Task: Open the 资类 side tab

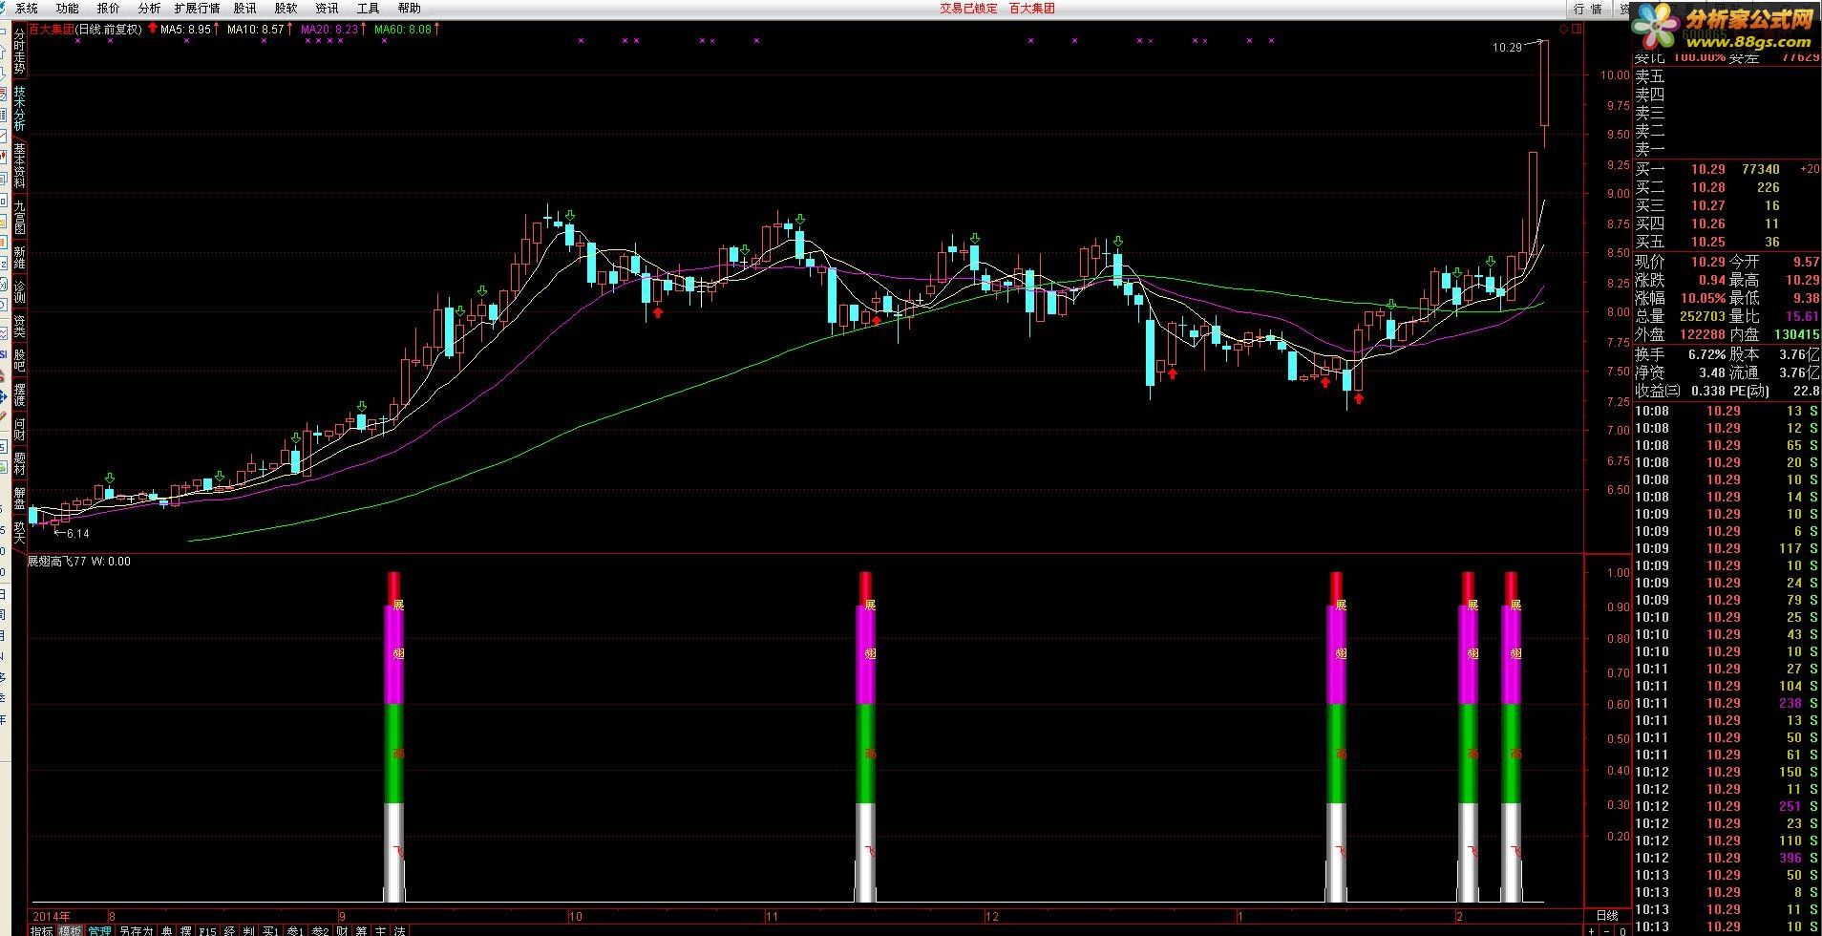Action: [18, 326]
